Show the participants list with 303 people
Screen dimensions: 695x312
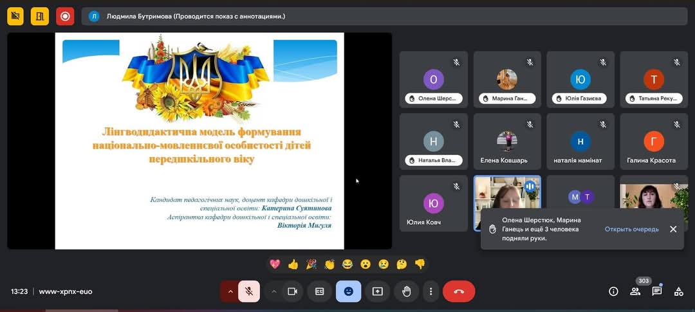[635, 291]
